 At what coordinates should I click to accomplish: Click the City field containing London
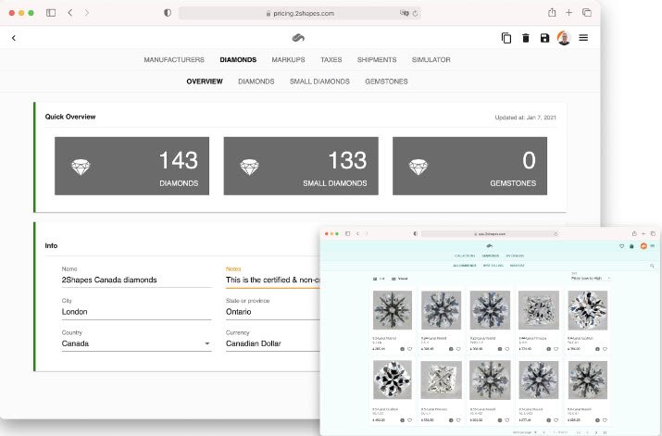(x=136, y=311)
